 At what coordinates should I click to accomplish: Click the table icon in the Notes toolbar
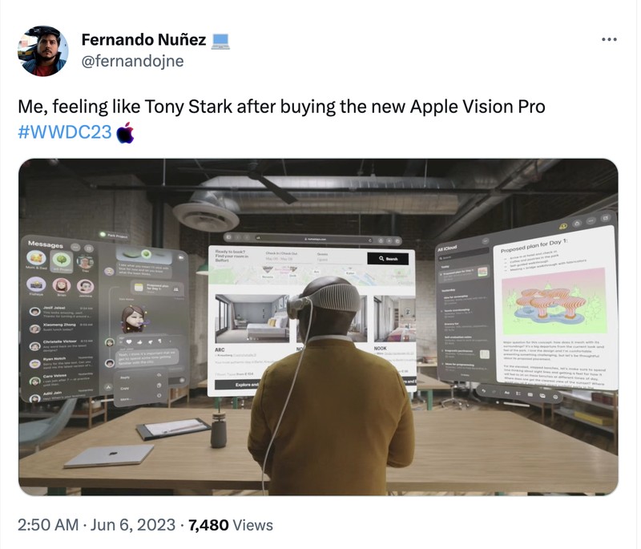click(530, 394)
